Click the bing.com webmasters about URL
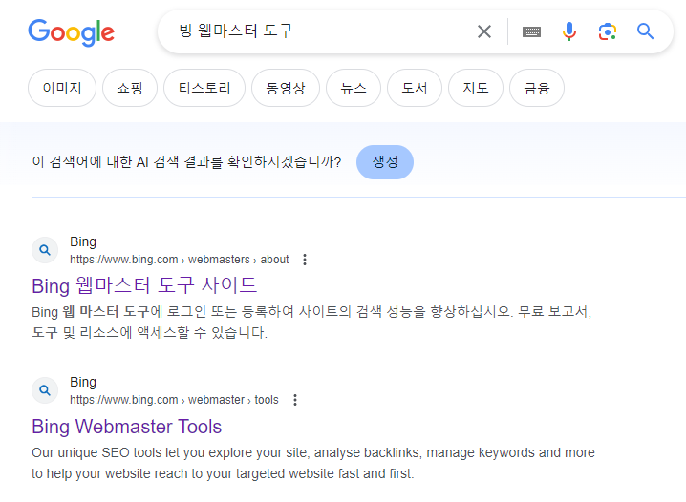The width and height of the screenshot is (686, 502). [179, 260]
